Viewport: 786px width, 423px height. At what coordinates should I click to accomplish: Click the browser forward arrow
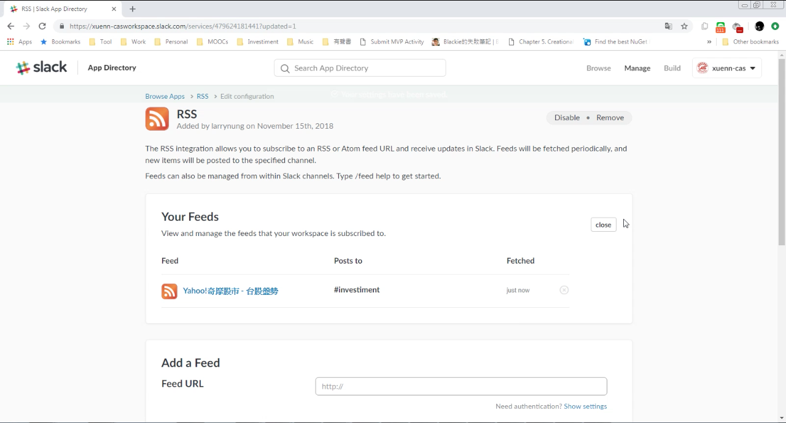click(26, 26)
